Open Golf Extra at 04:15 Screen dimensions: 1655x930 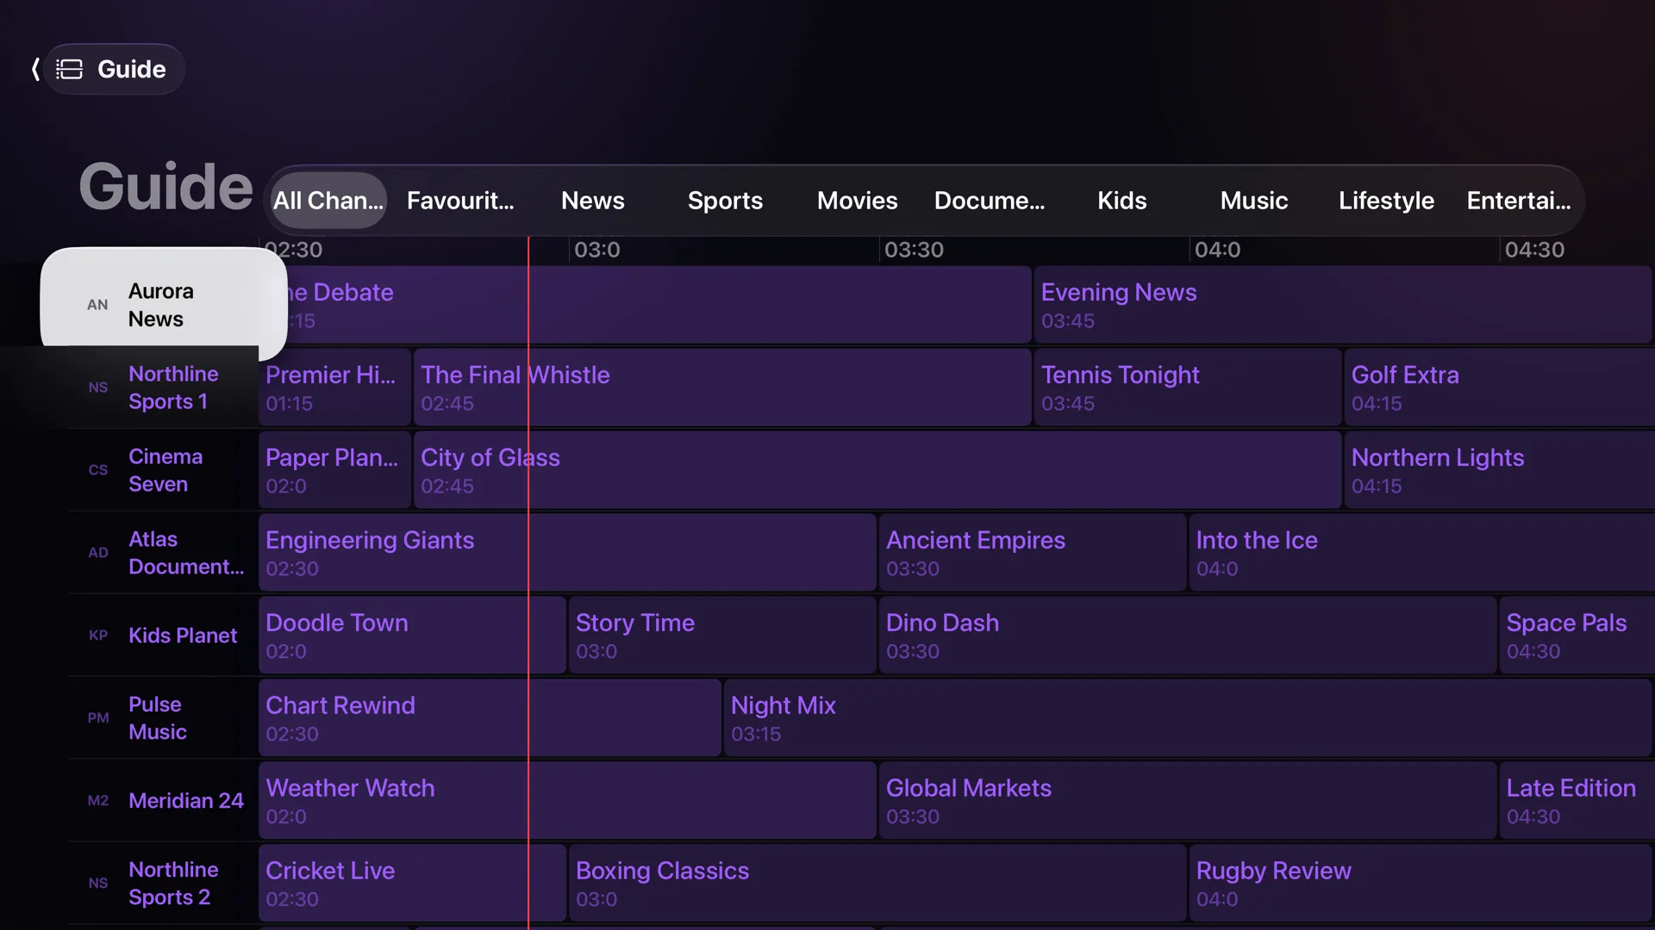[x=1500, y=387]
